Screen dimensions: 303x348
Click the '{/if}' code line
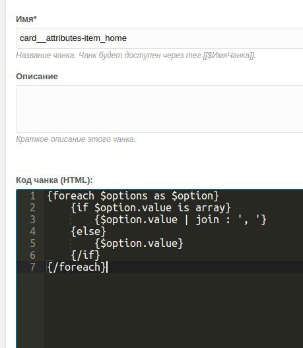pos(86,256)
